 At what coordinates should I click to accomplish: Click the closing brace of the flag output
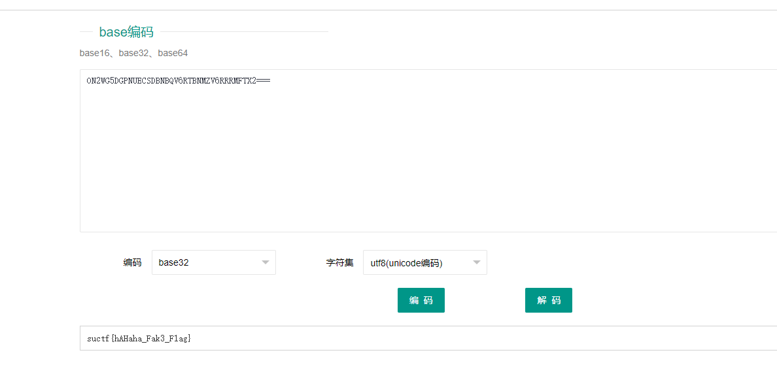click(189, 339)
